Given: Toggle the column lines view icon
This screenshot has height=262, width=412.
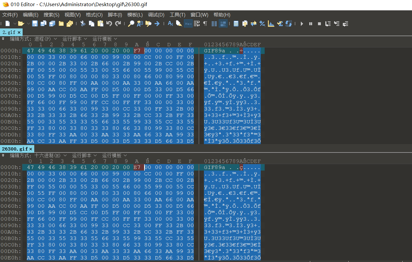Looking at the screenshot, I should click(x=214, y=24).
